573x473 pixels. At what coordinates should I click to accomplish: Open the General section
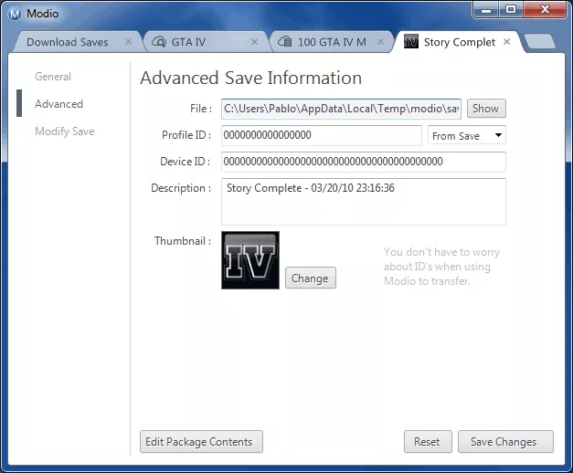pos(53,77)
